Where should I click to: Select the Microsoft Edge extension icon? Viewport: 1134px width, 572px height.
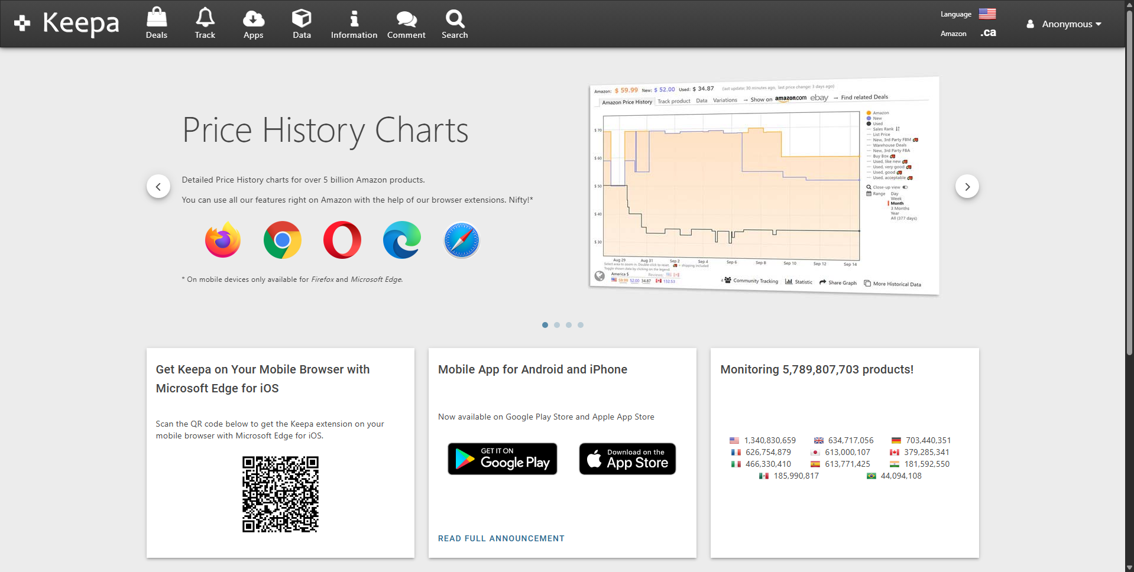[x=402, y=240]
